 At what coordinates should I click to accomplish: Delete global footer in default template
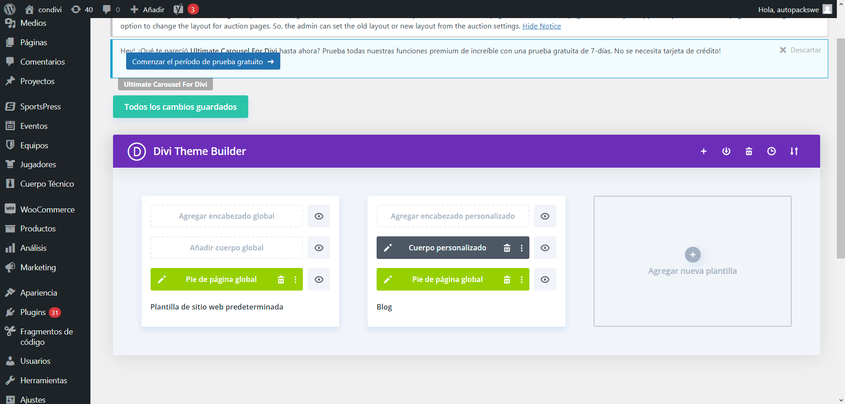pos(281,279)
